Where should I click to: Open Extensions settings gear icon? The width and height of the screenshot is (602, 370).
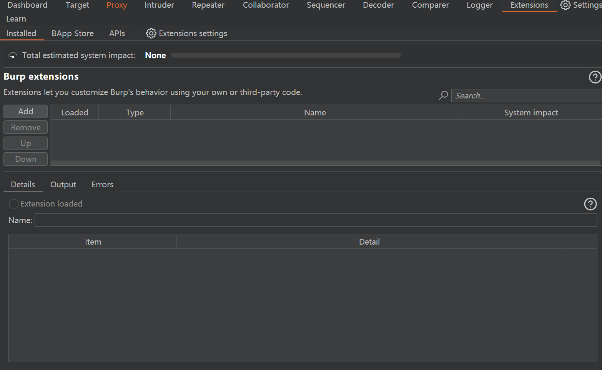(x=151, y=33)
